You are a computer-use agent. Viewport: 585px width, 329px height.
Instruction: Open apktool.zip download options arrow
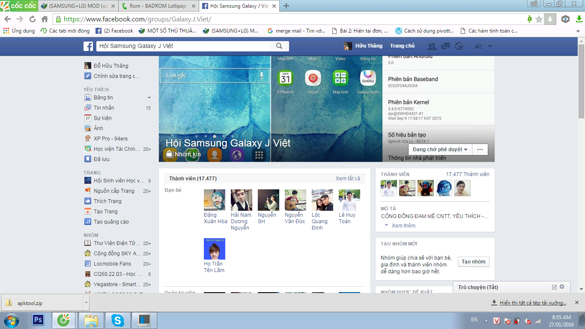tap(86, 303)
